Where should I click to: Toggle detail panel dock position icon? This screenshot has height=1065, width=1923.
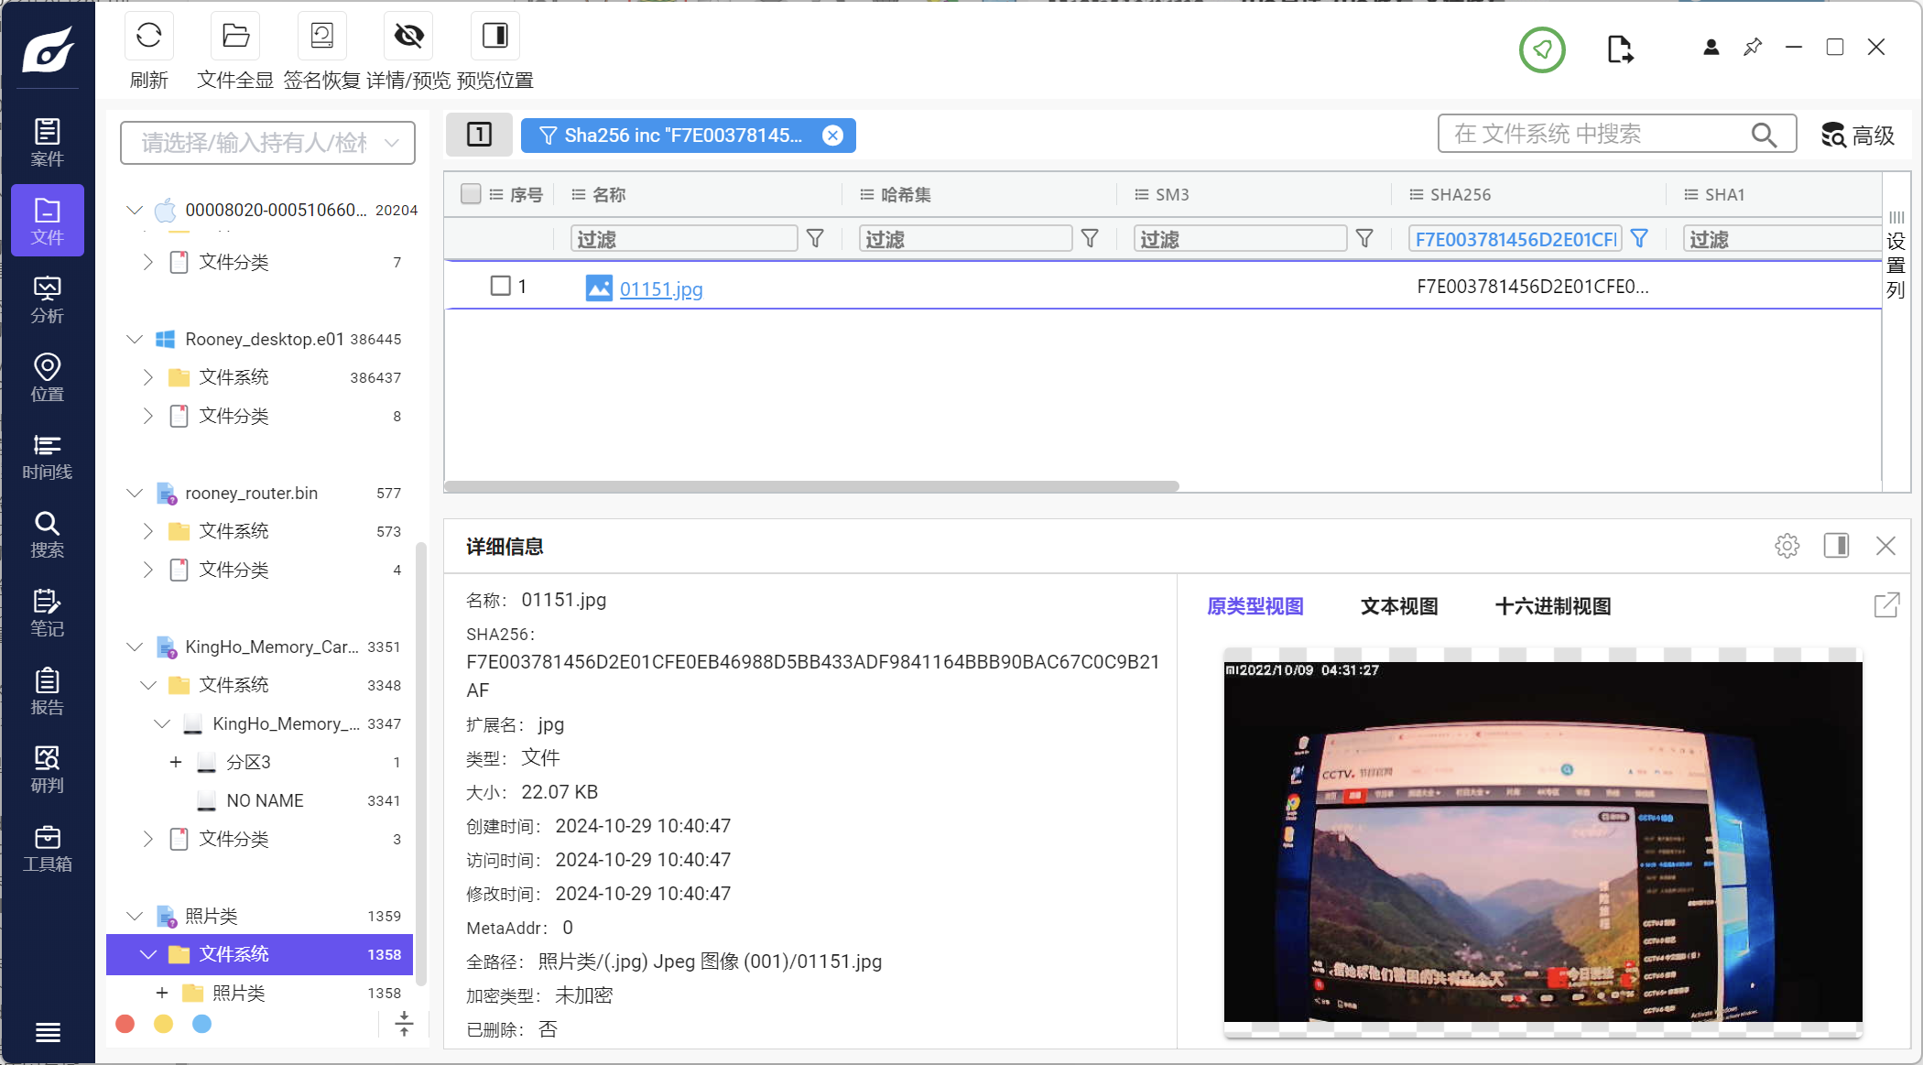[x=1836, y=546]
